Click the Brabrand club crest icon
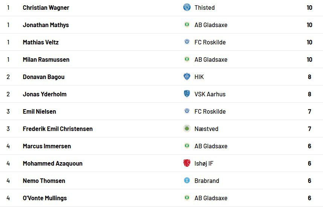 187,181
